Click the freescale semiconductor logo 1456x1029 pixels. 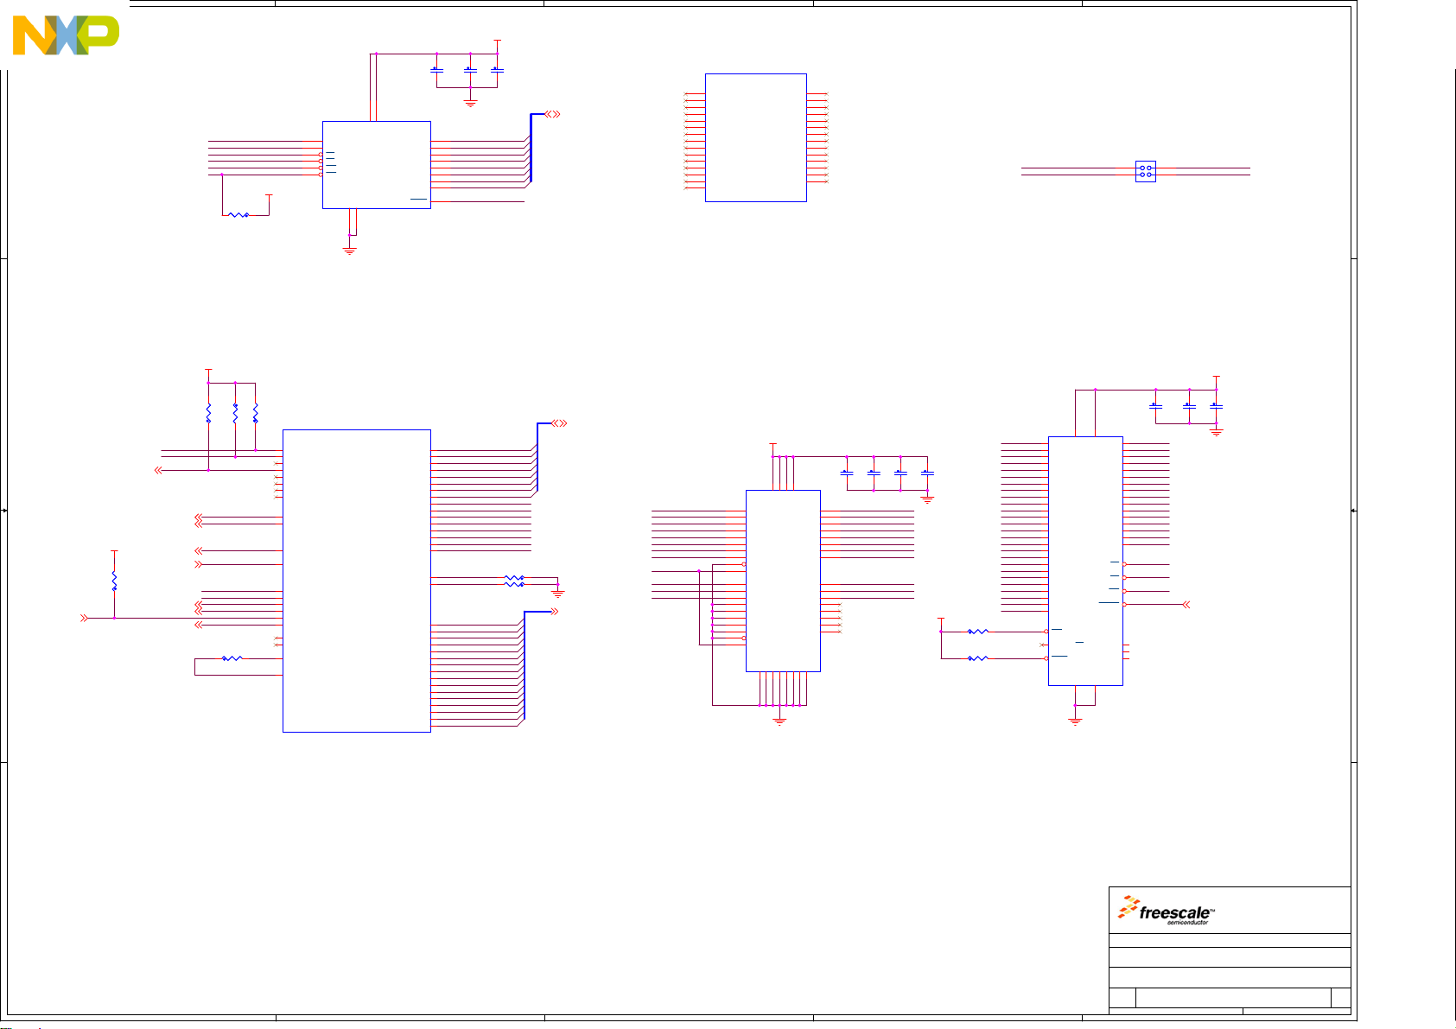(x=1167, y=911)
